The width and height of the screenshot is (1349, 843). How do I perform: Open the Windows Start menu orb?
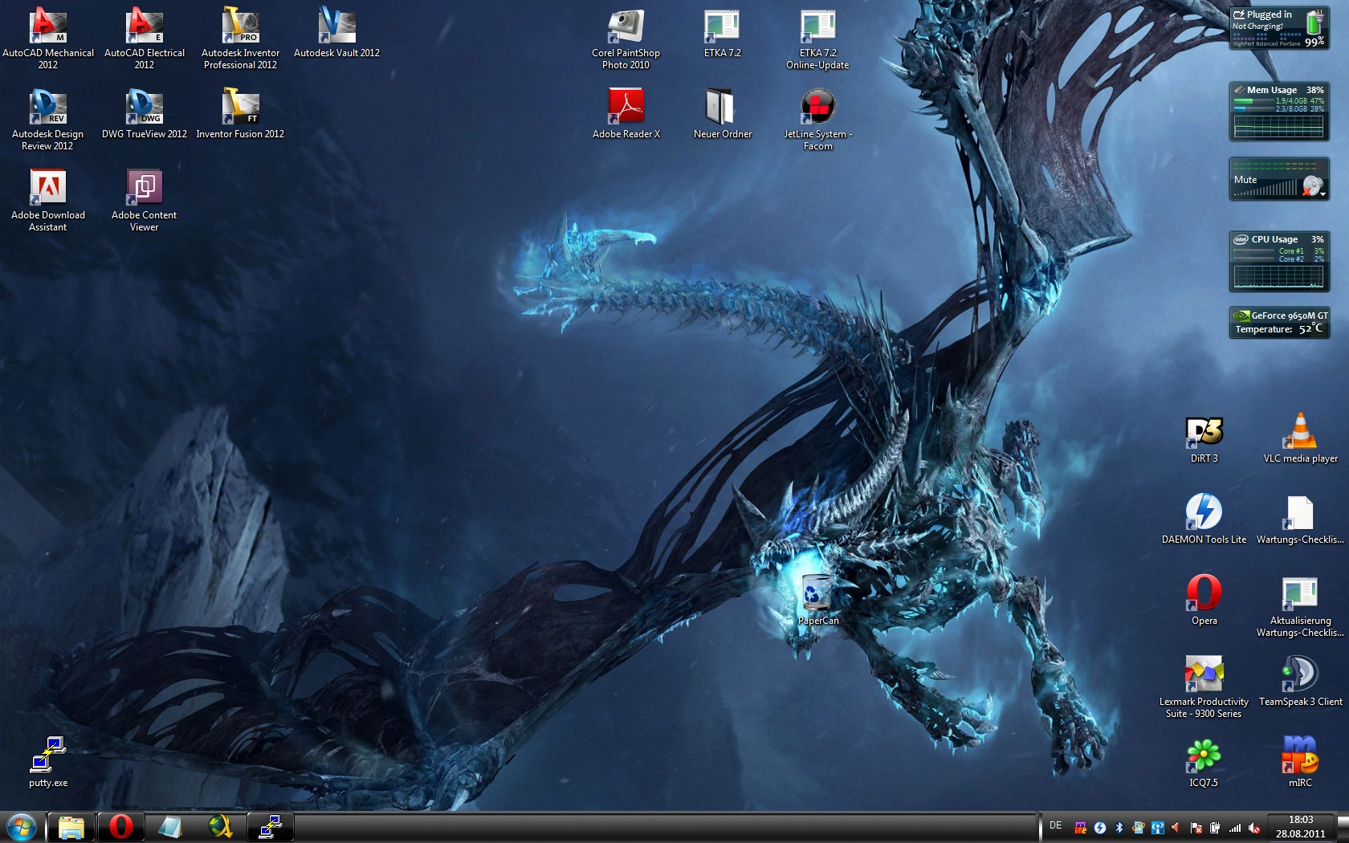pos(22,827)
